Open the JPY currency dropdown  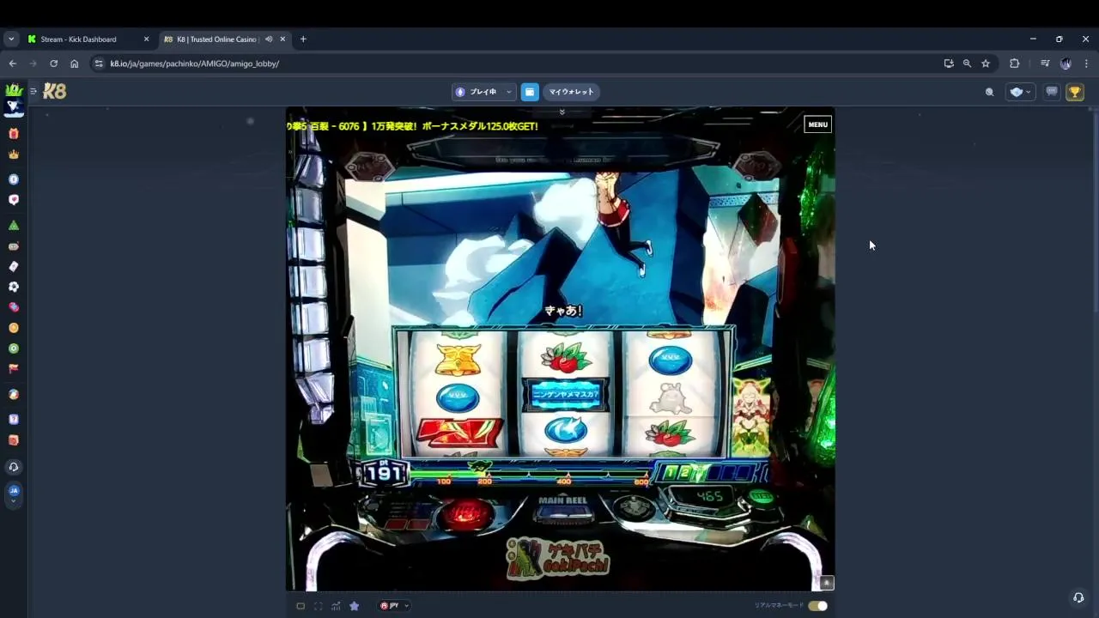pos(394,606)
